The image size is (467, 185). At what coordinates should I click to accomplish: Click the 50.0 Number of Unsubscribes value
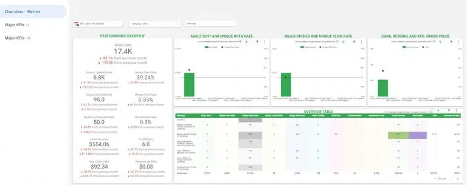coord(99,122)
